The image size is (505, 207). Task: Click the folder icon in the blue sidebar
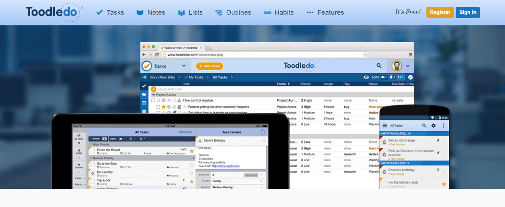tap(144, 94)
